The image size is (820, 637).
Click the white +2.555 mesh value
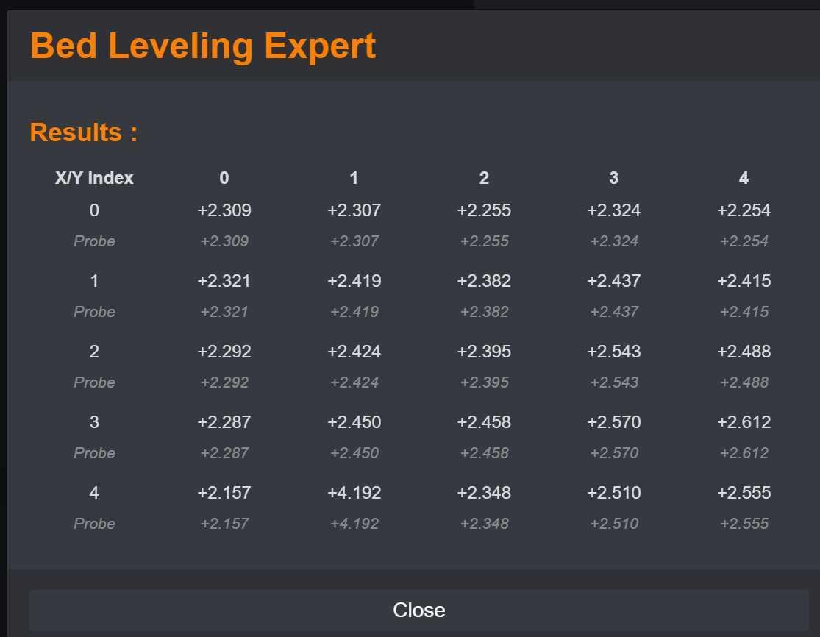coord(744,493)
